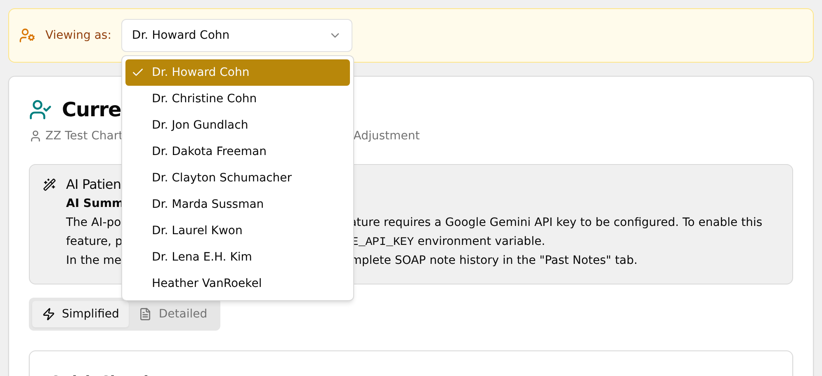Viewport: 822px width, 376px height.
Task: Select Dr. Jon Gundlach
Action: point(238,125)
